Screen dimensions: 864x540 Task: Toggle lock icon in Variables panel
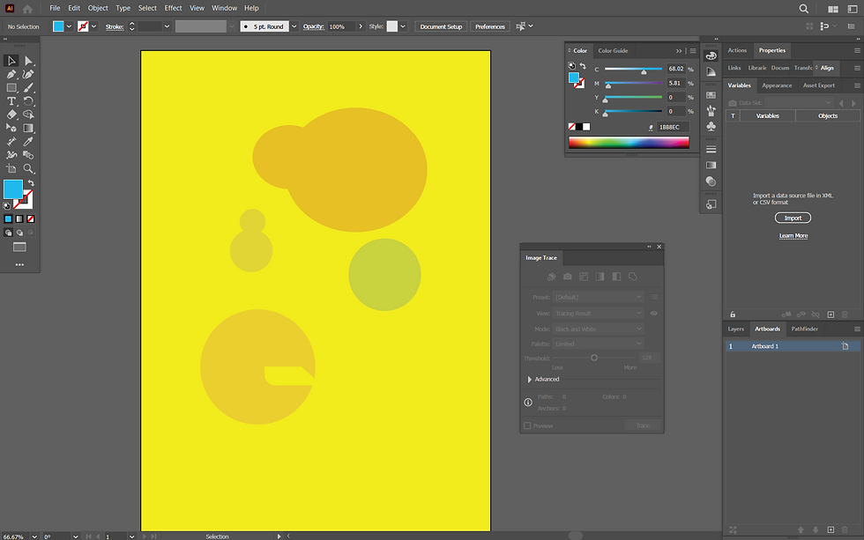click(x=733, y=314)
